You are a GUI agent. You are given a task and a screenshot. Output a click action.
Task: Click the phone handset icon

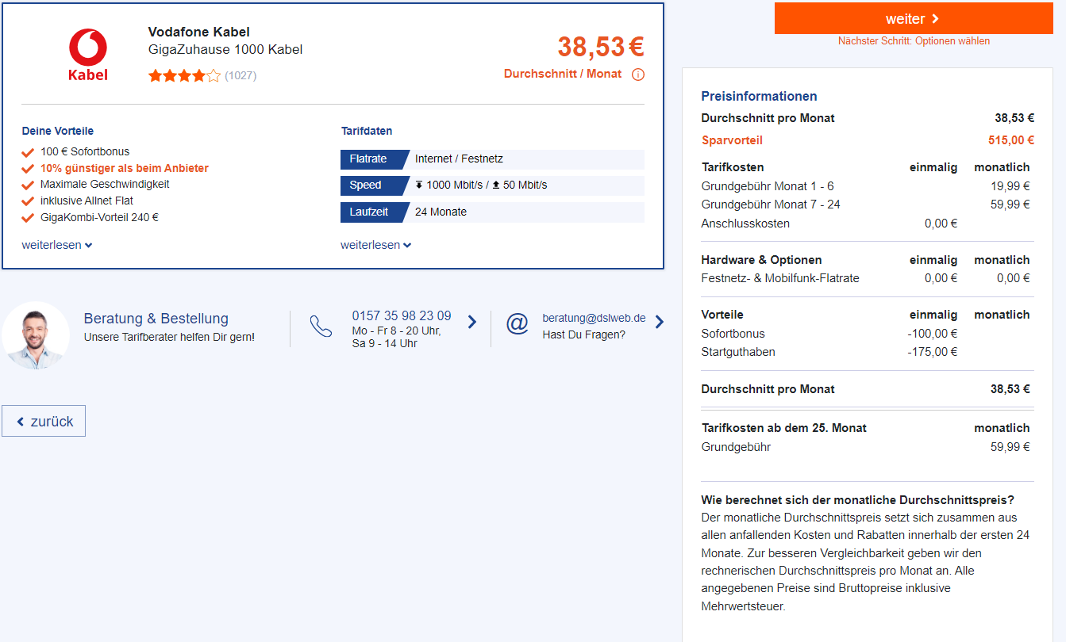pos(321,327)
